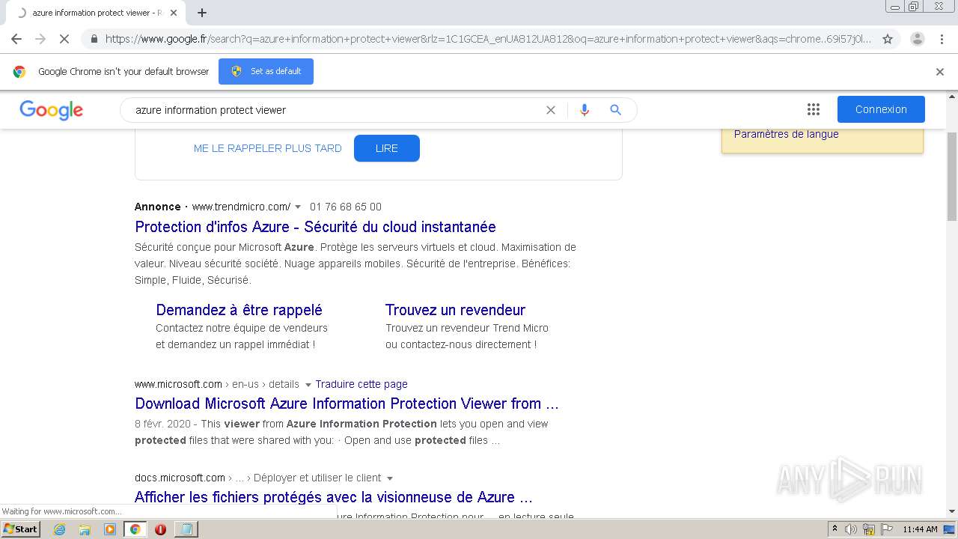Go to the Google home logo

51,110
